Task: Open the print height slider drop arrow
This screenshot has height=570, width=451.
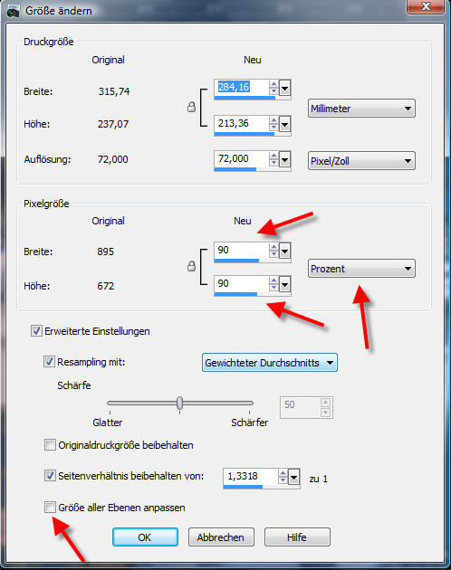Action: point(284,125)
